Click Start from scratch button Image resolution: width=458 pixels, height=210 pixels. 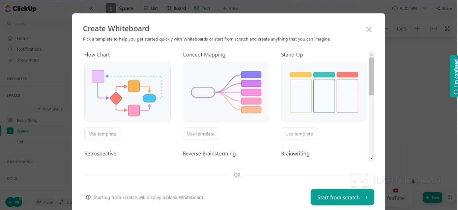pos(342,198)
